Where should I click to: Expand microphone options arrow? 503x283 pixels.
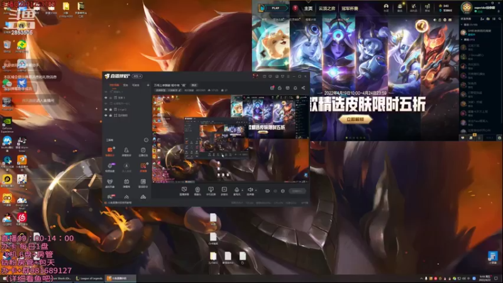[242, 191]
